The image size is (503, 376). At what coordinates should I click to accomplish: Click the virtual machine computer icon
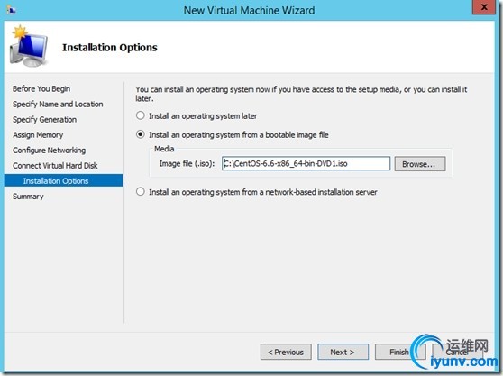click(29, 46)
